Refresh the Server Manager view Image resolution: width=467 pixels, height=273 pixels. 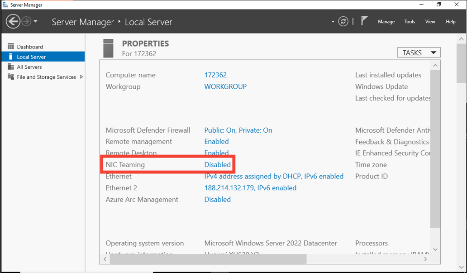pos(344,21)
